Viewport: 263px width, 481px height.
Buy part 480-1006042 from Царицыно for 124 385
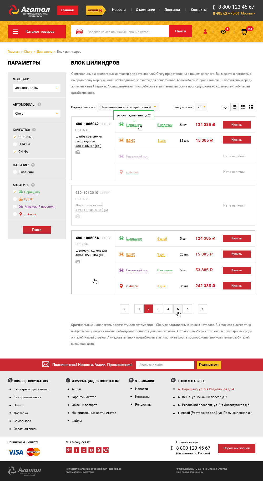point(237,125)
